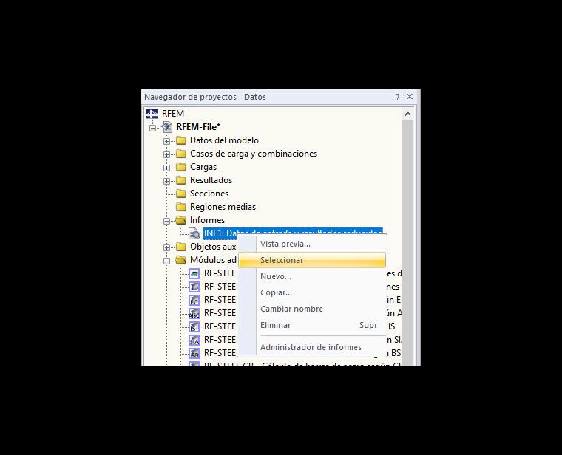The image size is (562, 455).
Task: Select the RFEM-File* label
Action: [x=198, y=127]
